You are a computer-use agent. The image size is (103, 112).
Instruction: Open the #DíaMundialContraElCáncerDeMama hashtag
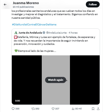(x=34, y=25)
